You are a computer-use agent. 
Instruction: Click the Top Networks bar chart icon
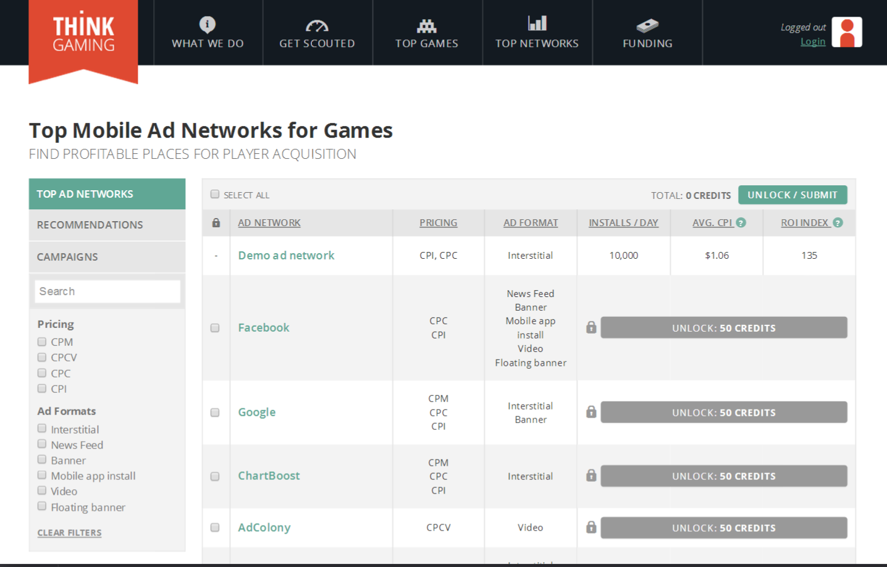click(x=537, y=23)
